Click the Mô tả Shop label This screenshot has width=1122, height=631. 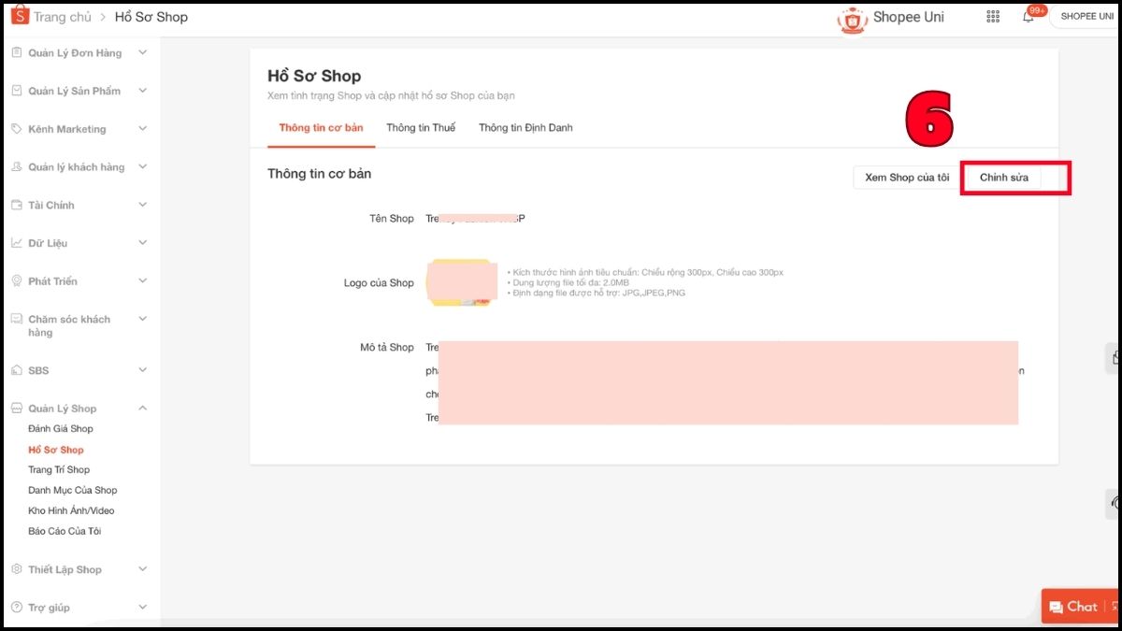387,348
